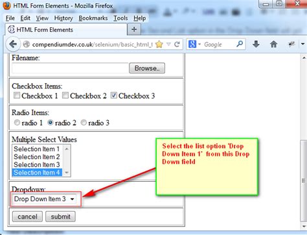The image size is (307, 235).
Task: Uncheck Checkbox 3
Action: pos(114,95)
